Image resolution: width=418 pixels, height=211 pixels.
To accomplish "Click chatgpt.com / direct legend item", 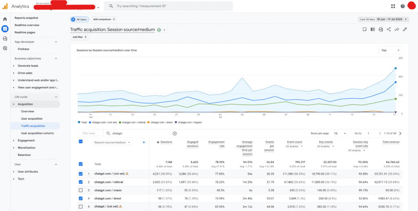I will (x=160, y=122).
